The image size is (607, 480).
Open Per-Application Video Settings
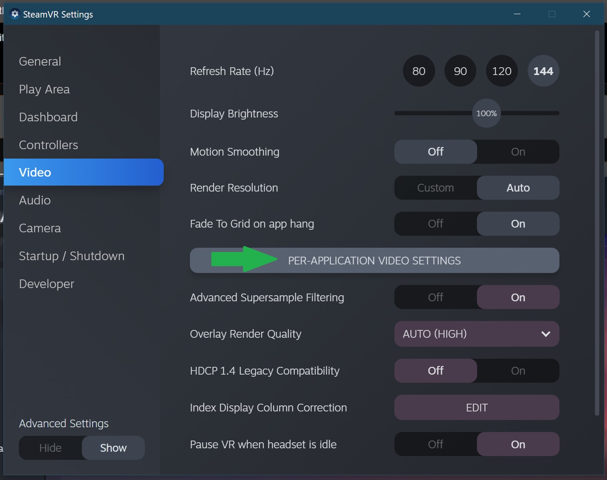[x=374, y=261]
